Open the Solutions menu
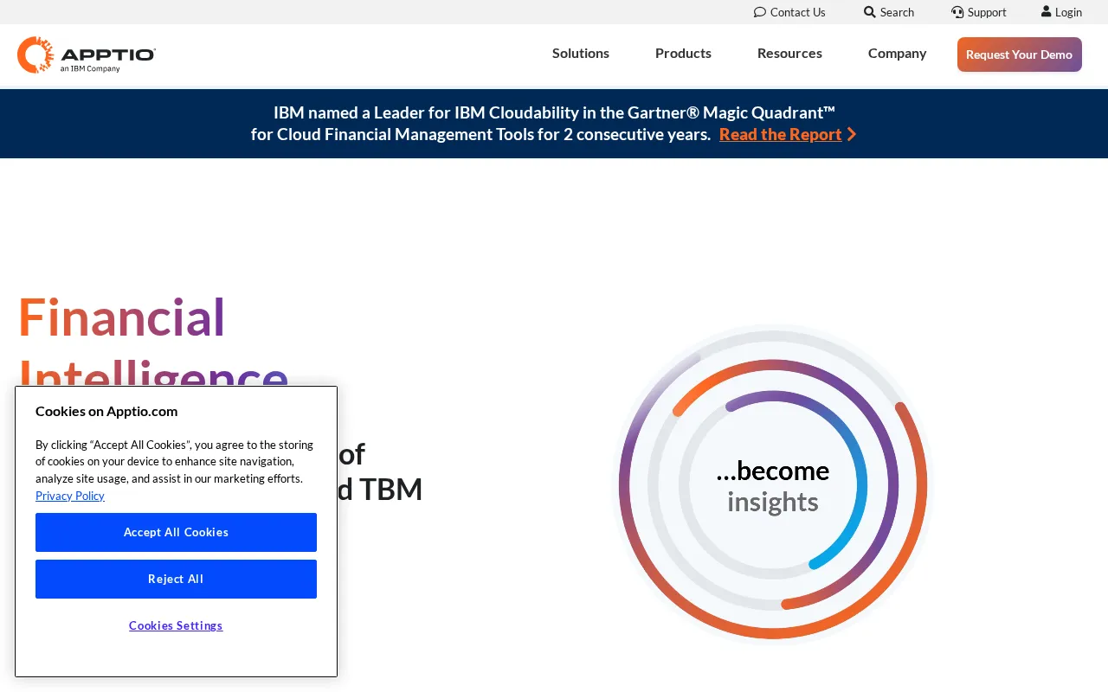The height and width of the screenshot is (692, 1108). pos(581,54)
